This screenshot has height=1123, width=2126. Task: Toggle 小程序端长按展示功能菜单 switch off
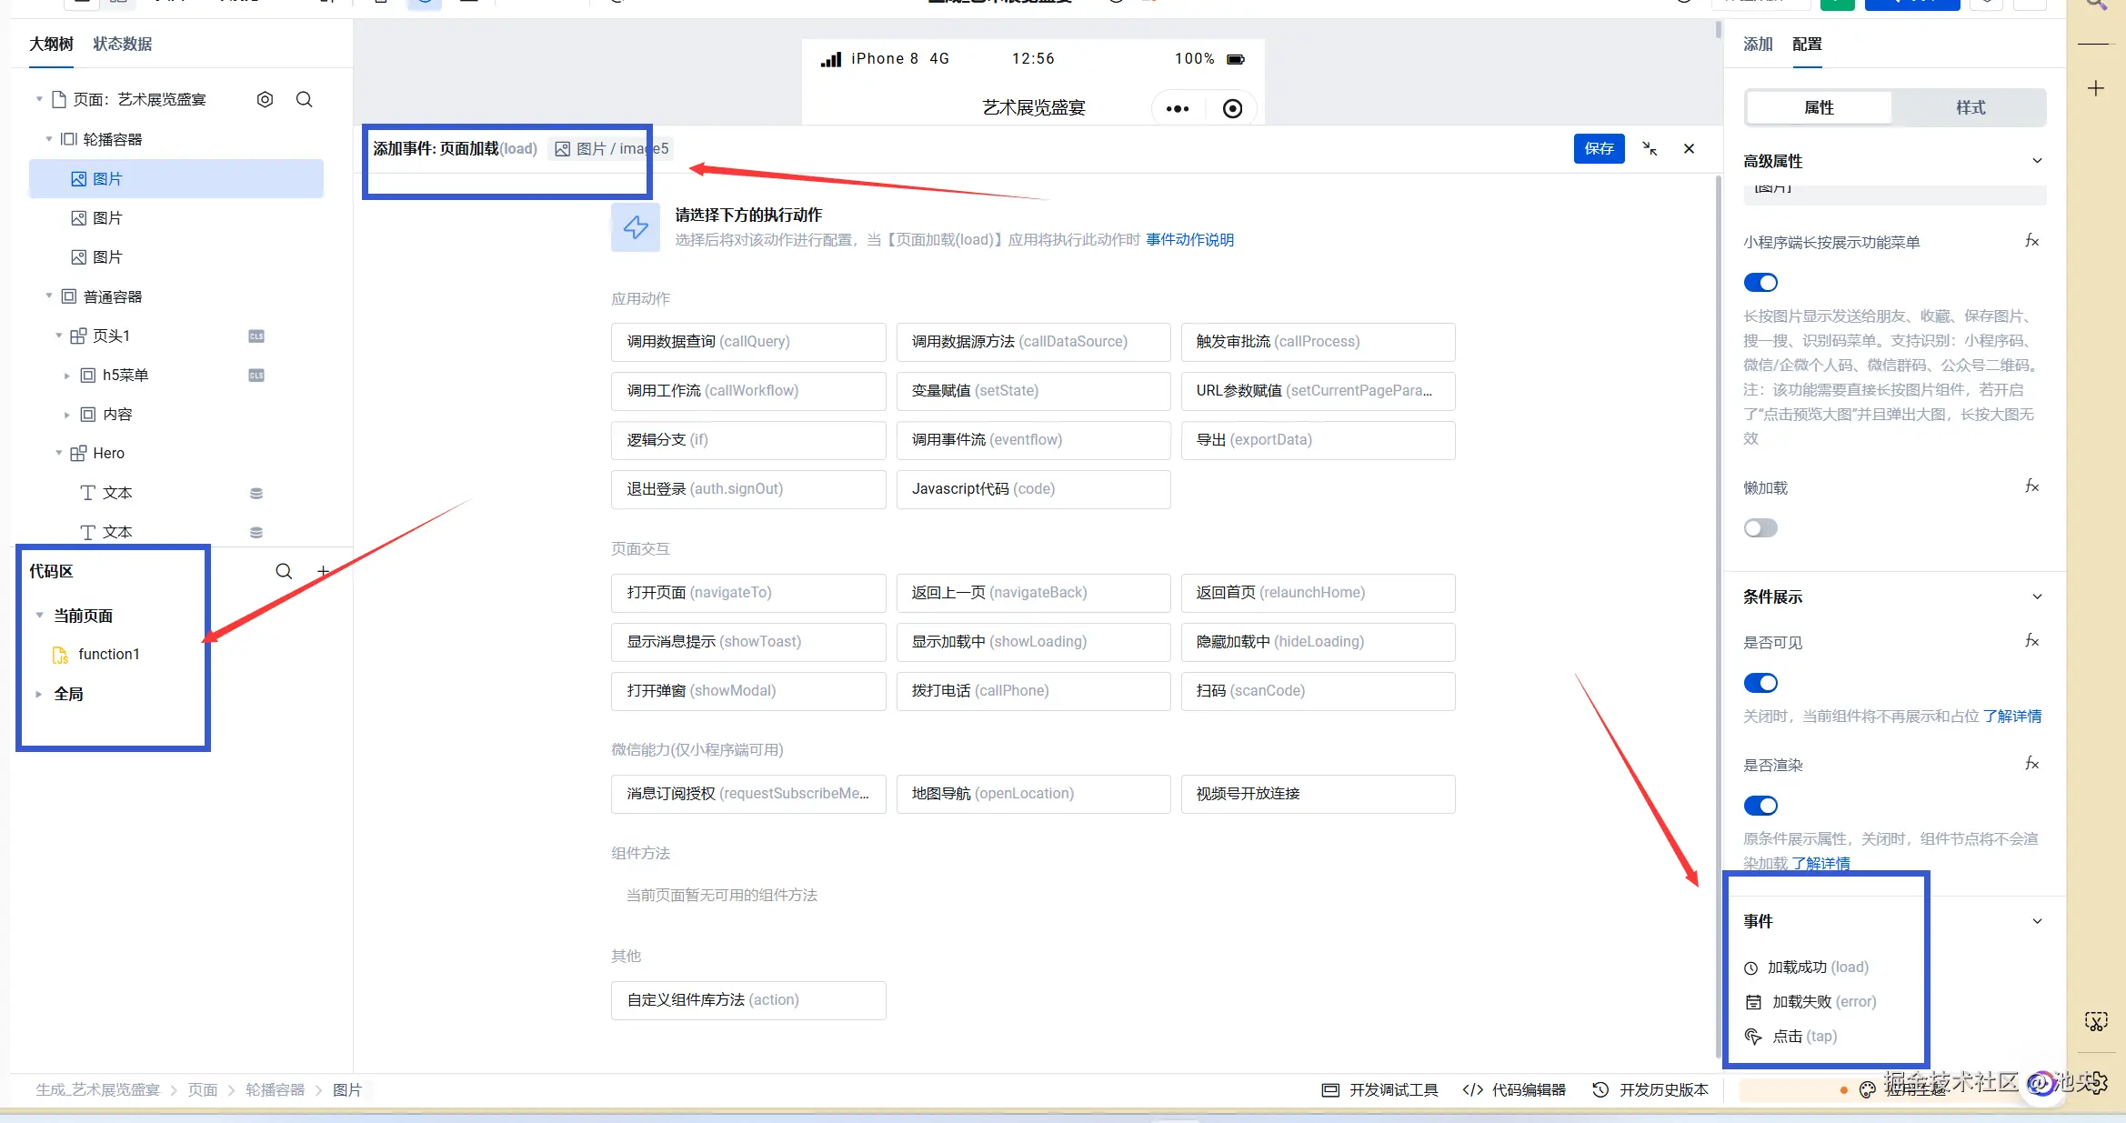coord(1760,283)
